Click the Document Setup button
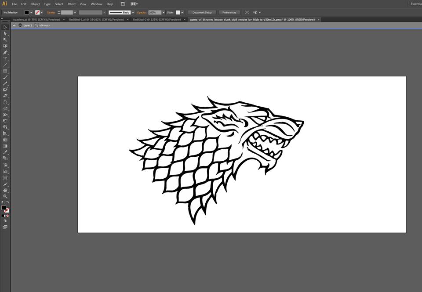422x292 pixels. click(x=202, y=12)
